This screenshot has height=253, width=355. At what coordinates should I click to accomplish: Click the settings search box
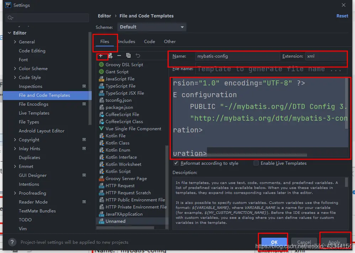[47, 18]
